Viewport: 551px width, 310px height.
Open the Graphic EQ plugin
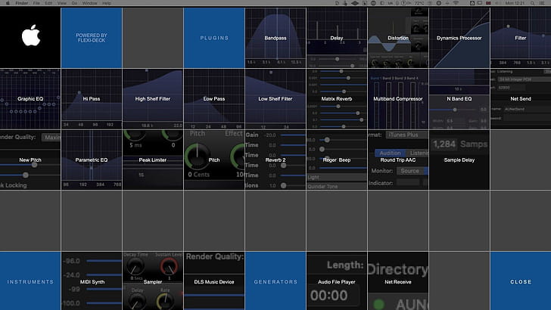click(30, 98)
